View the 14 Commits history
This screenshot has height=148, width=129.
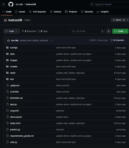[117, 40]
